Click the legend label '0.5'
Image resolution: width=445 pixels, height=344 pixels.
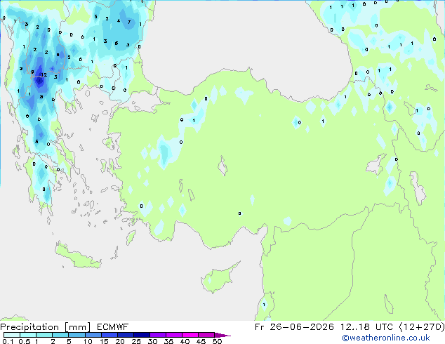coord(25,341)
